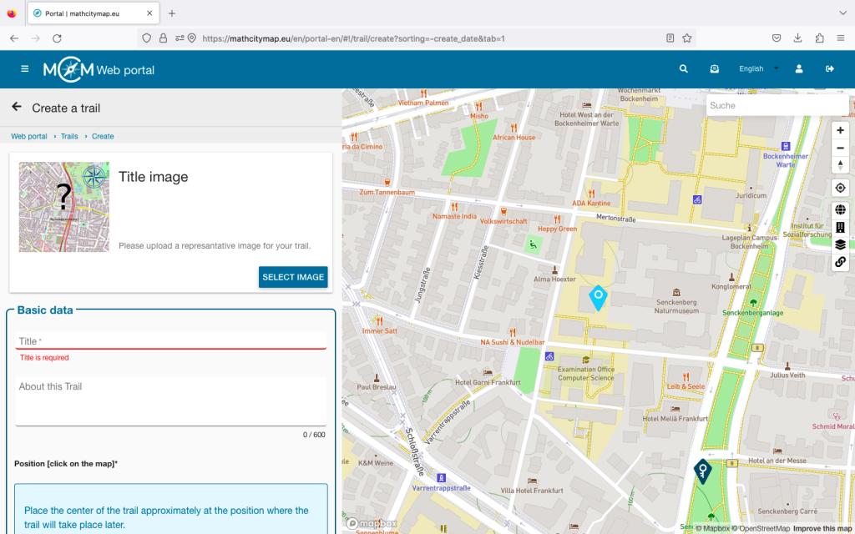Open the map layers control
The width and height of the screenshot is (855, 534).
[840, 244]
